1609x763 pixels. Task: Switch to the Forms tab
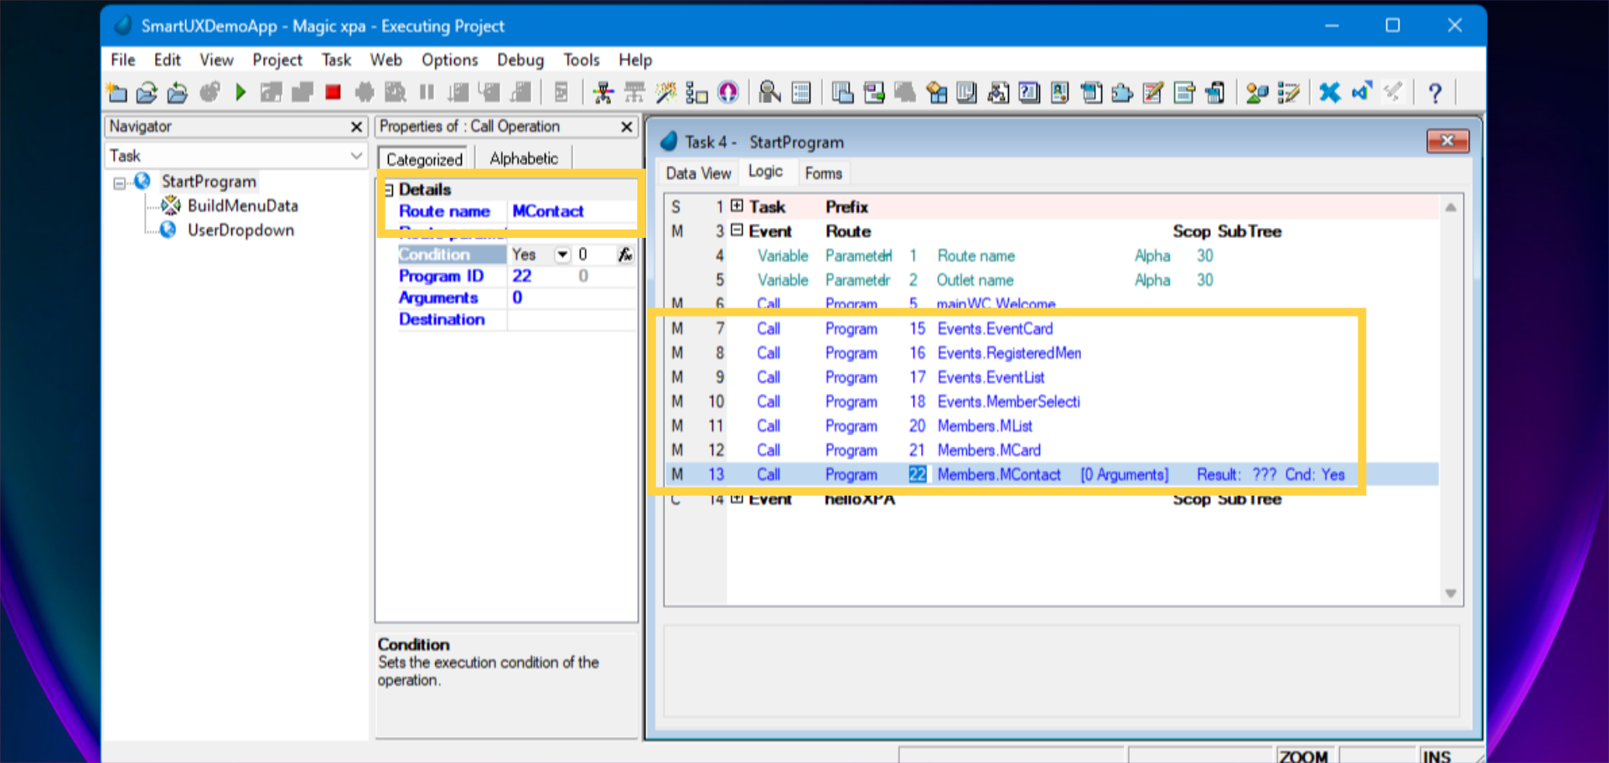click(x=823, y=173)
